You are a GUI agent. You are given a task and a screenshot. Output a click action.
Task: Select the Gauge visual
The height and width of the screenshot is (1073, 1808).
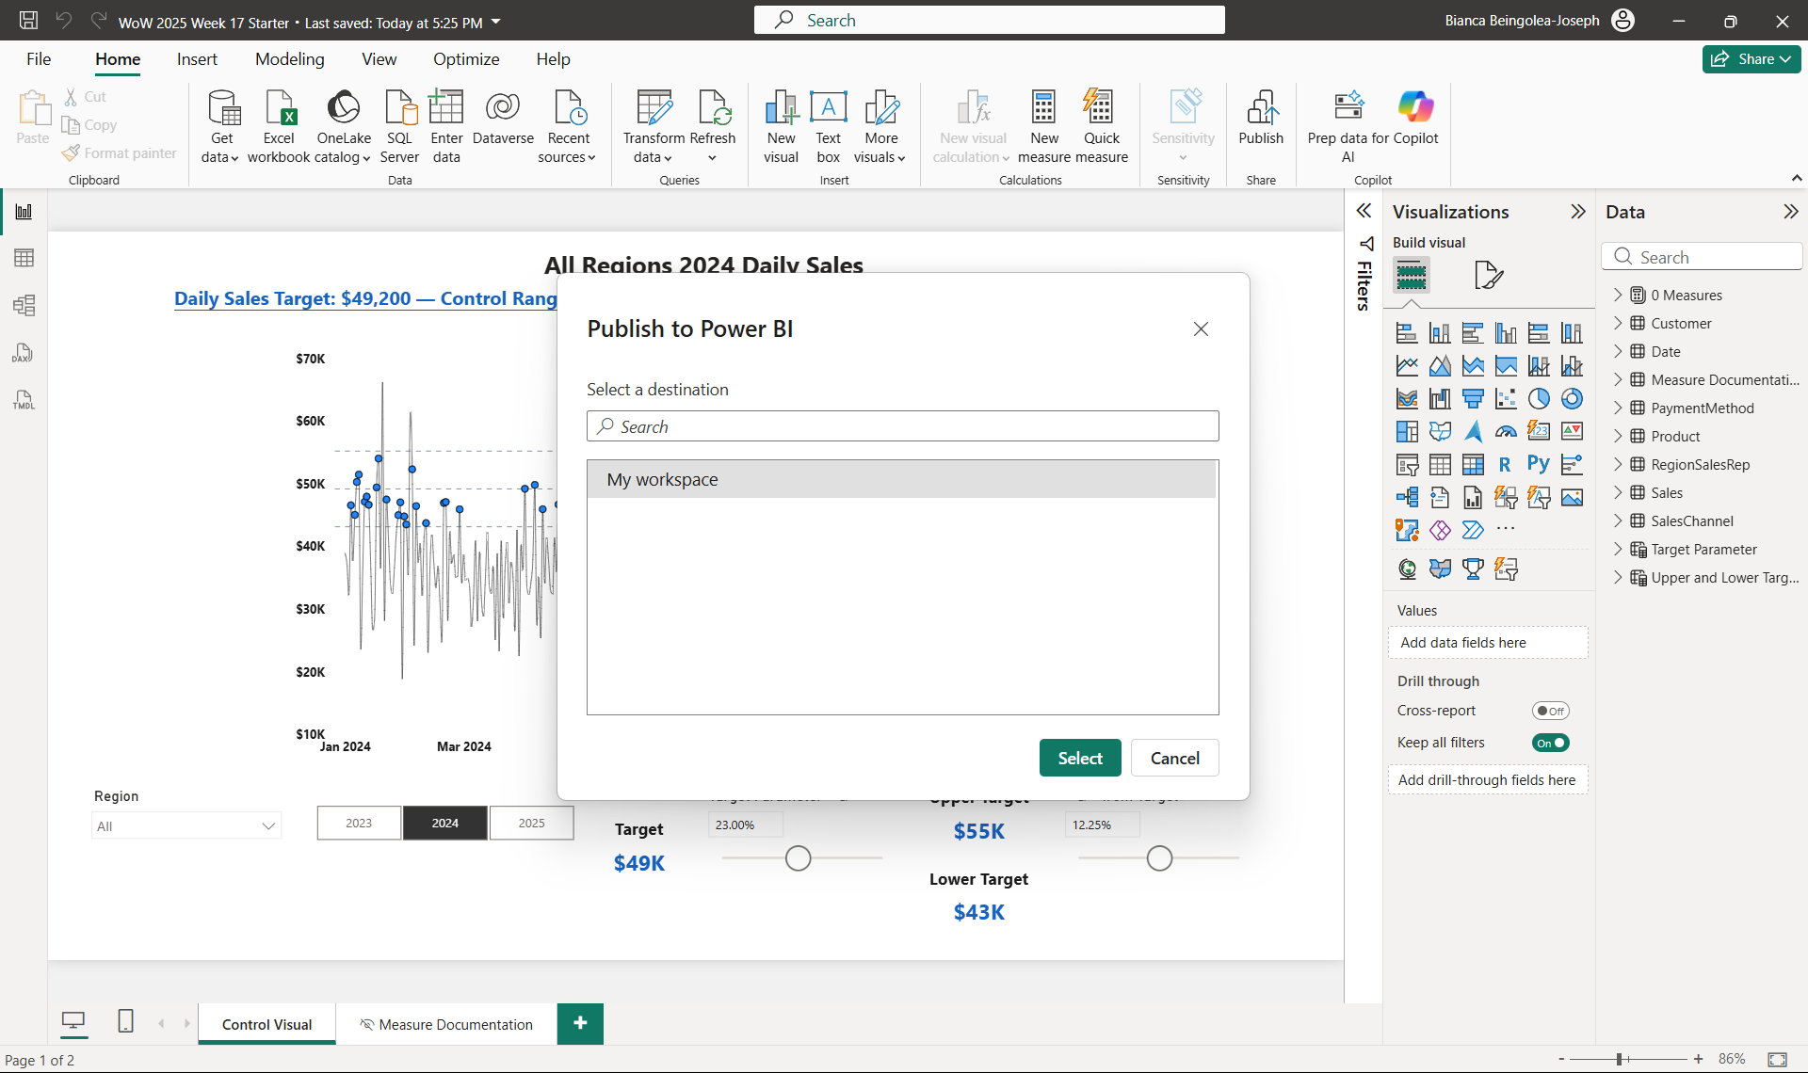click(1506, 431)
